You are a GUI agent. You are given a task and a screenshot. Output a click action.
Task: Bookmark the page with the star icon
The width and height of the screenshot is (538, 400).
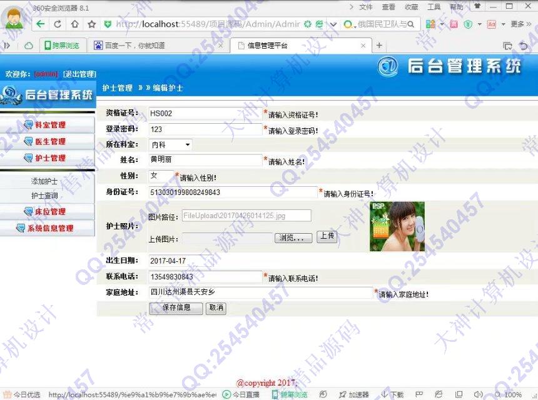coord(91,24)
